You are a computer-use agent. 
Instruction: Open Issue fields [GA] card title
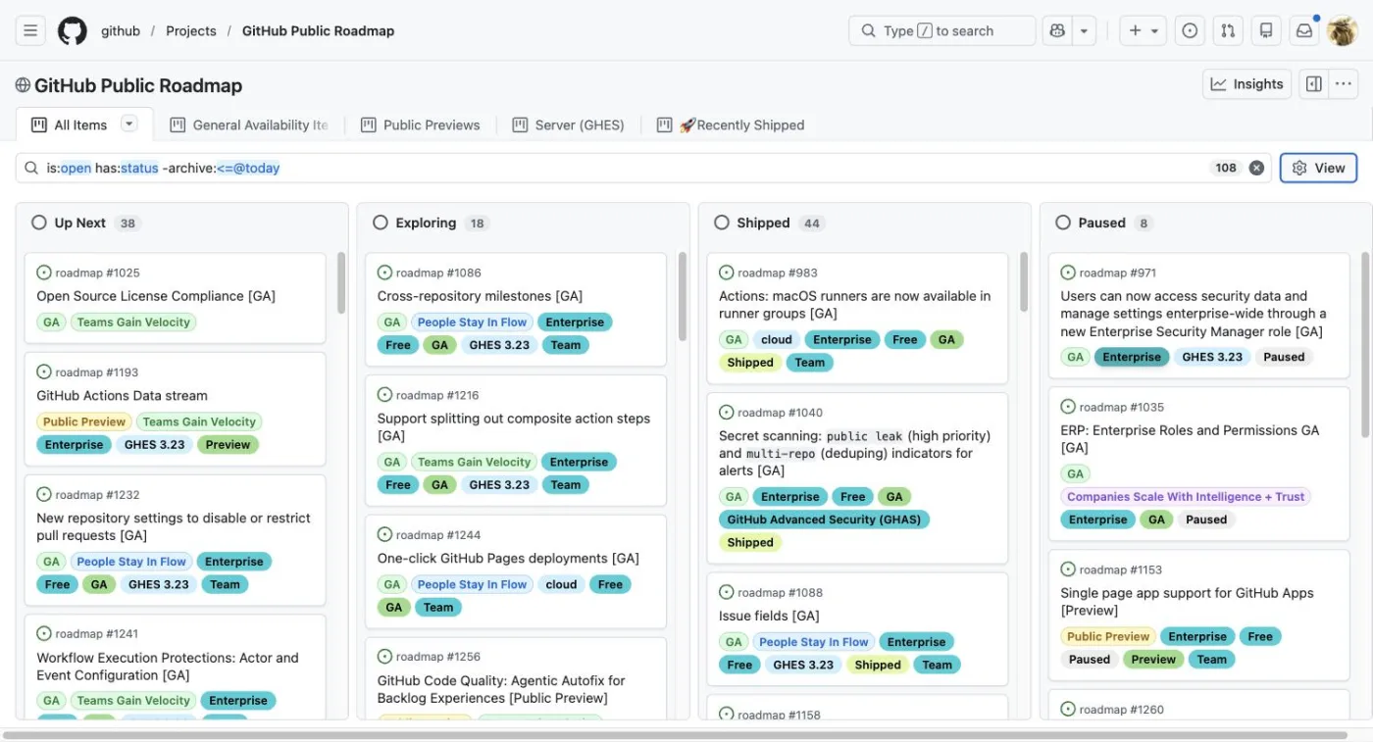pos(769,617)
